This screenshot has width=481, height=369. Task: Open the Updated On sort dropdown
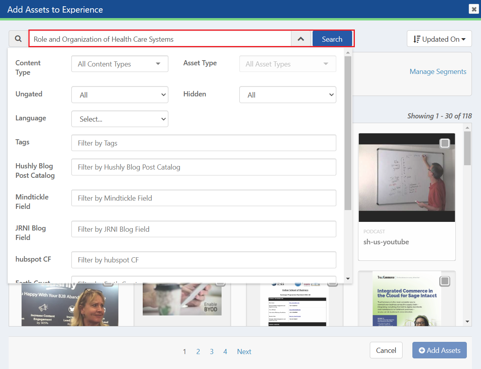click(439, 39)
